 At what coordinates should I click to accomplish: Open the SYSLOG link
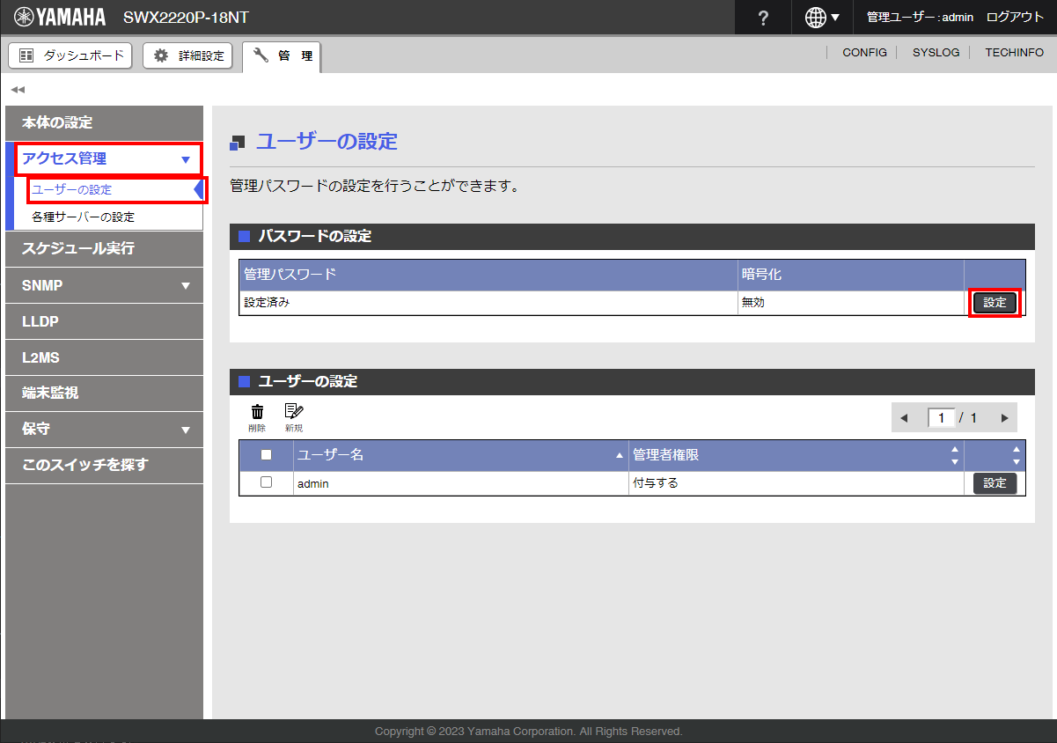point(936,53)
